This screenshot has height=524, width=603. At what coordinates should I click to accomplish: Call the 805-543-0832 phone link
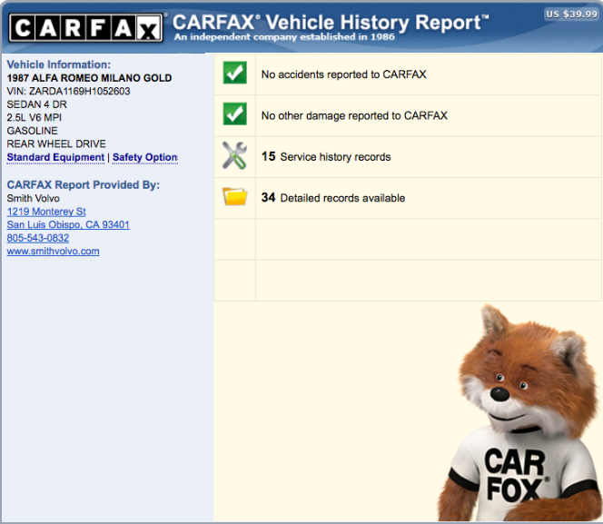tap(38, 238)
